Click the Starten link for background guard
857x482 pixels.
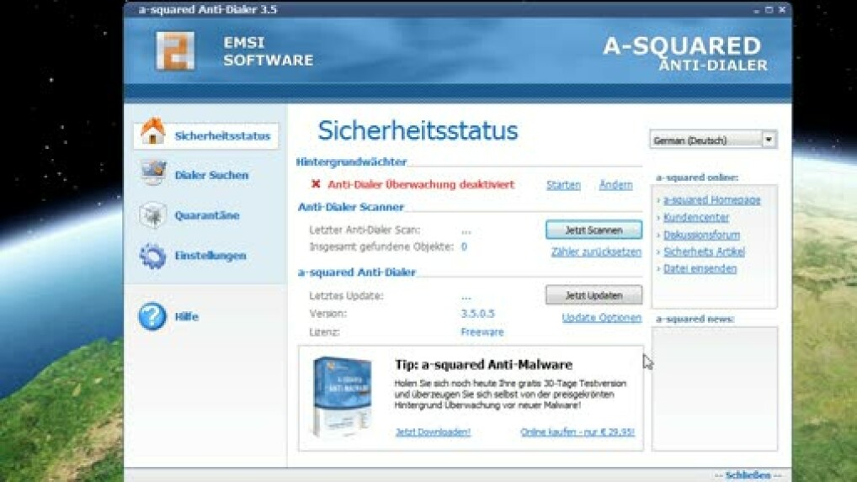click(563, 185)
